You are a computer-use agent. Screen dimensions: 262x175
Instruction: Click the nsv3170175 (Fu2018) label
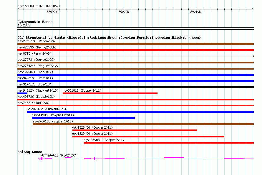[x=34, y=84]
